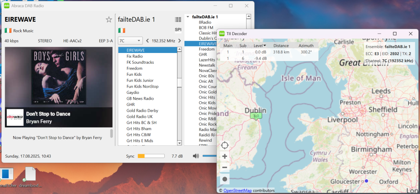The height and width of the screenshot is (194, 420).
Task: Open the 7C channel dropdown
Action: (130, 41)
